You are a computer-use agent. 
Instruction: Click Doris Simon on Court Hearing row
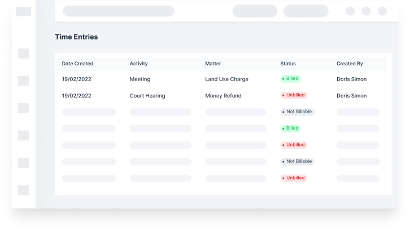click(351, 96)
